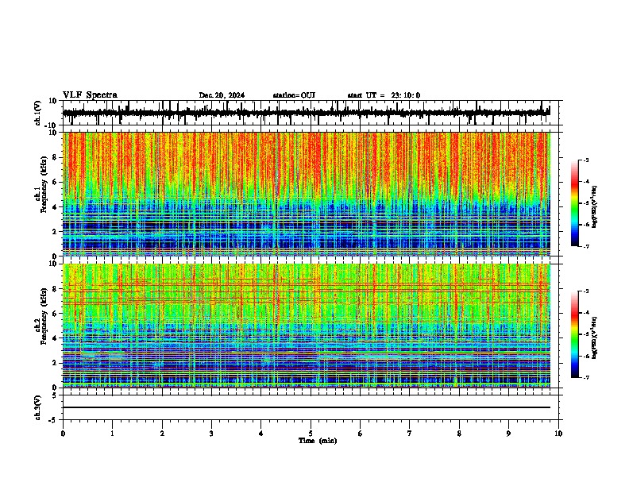Viewport: 629px width, 486px height.
Task: Click the "2" kHz tick of ch.2 spectrogram
Action: click(x=56, y=363)
